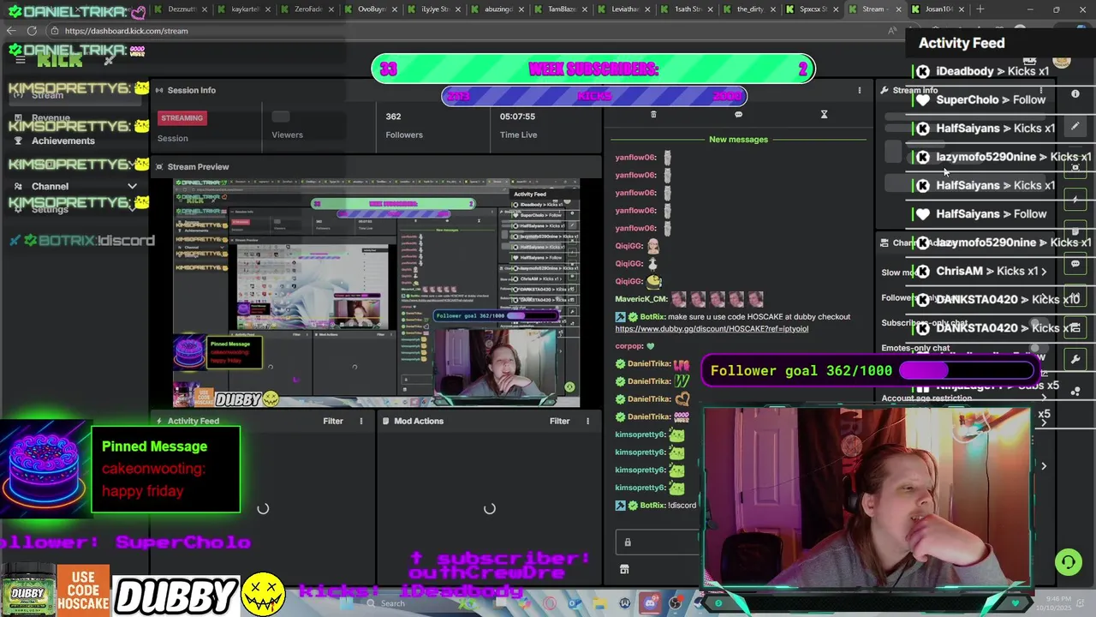Click corpop username in chat
The width and height of the screenshot is (1096, 617).
click(x=628, y=346)
